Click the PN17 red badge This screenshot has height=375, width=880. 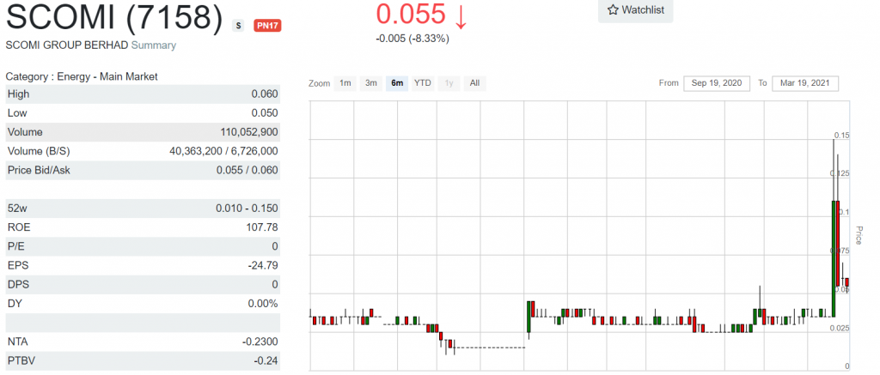tap(267, 26)
